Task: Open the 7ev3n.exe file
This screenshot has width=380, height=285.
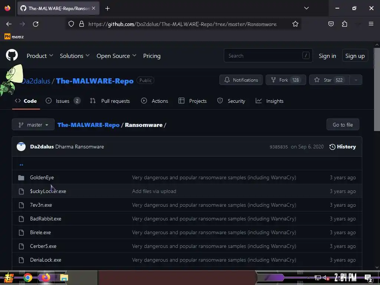Action: coord(41,205)
